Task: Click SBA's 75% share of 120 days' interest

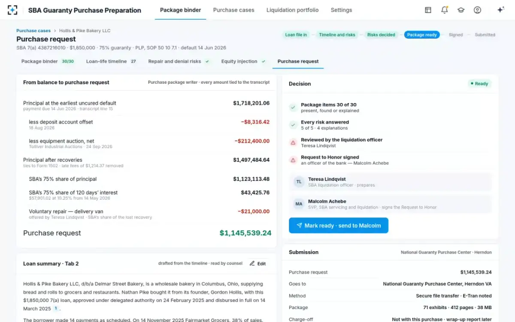Action: (73, 193)
